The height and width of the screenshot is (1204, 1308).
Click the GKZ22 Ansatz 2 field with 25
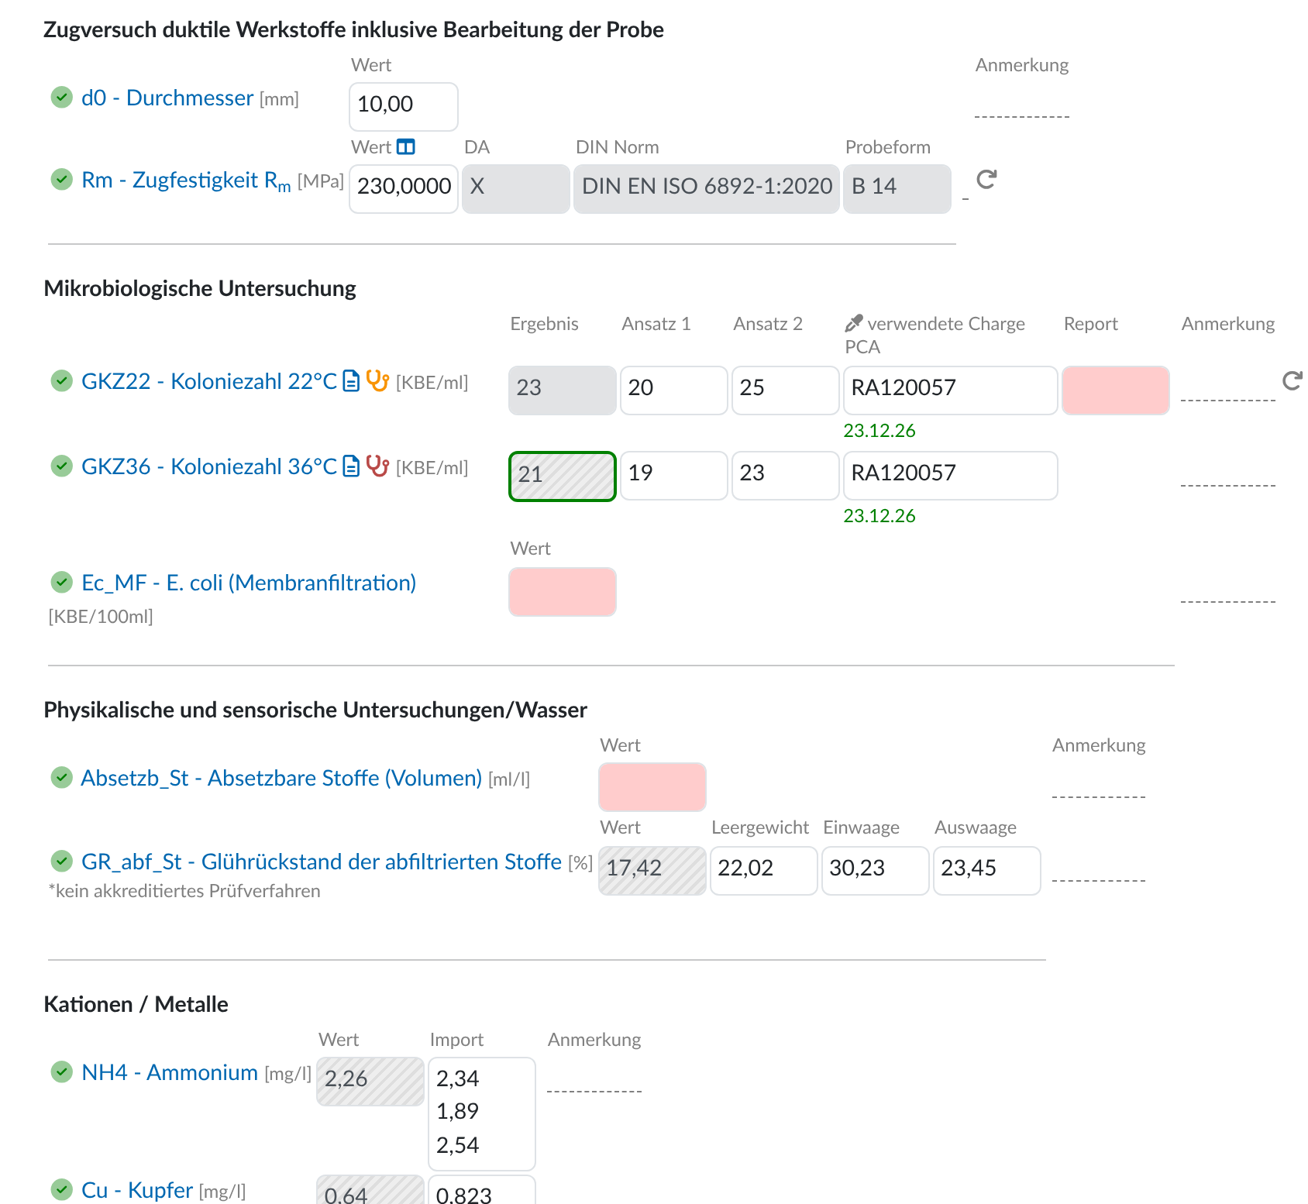coord(786,390)
